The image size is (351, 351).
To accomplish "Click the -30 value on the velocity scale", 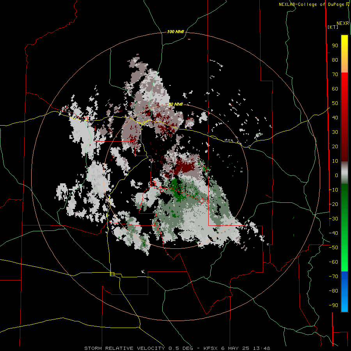I will 333,219.
